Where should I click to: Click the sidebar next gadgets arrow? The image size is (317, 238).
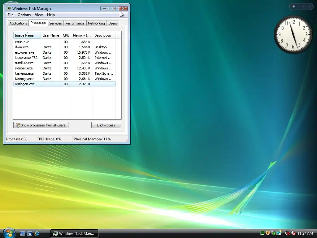(x=309, y=7)
